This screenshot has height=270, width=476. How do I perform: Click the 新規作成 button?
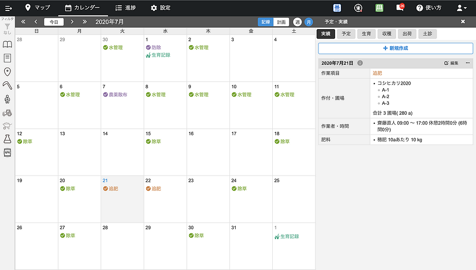[395, 48]
